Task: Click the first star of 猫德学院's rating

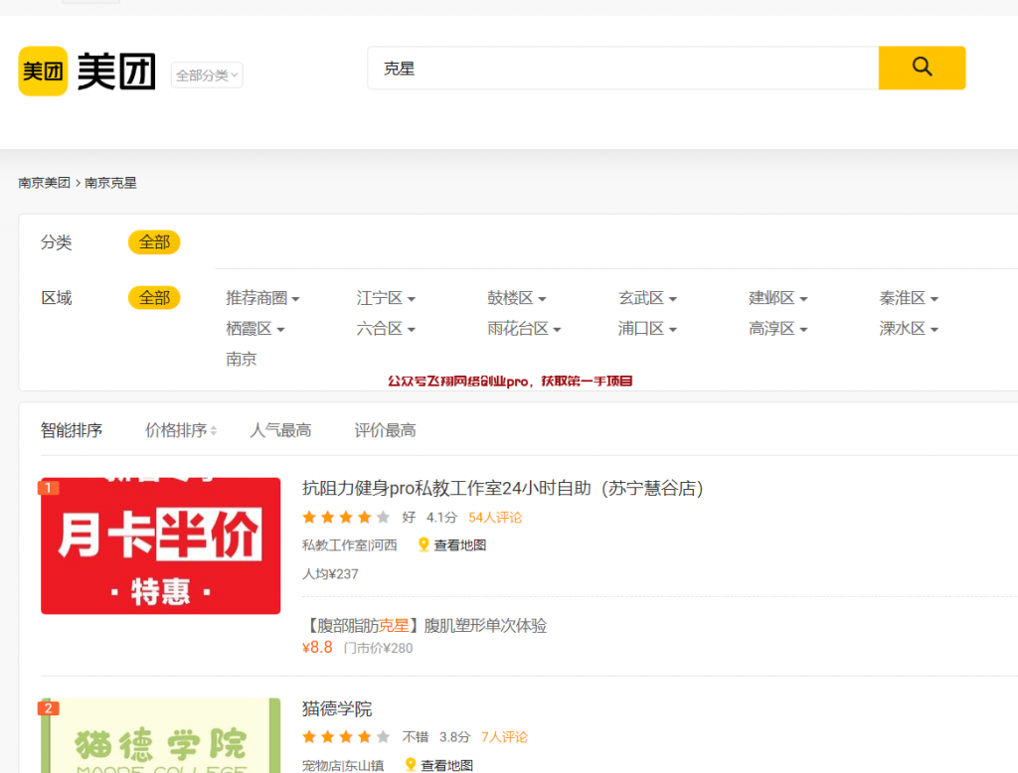Action: pyautogui.click(x=308, y=737)
